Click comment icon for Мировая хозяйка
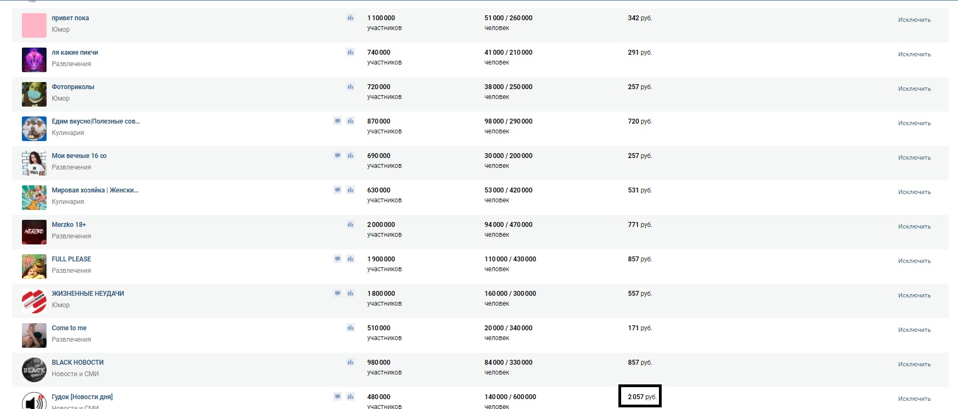 tap(337, 190)
